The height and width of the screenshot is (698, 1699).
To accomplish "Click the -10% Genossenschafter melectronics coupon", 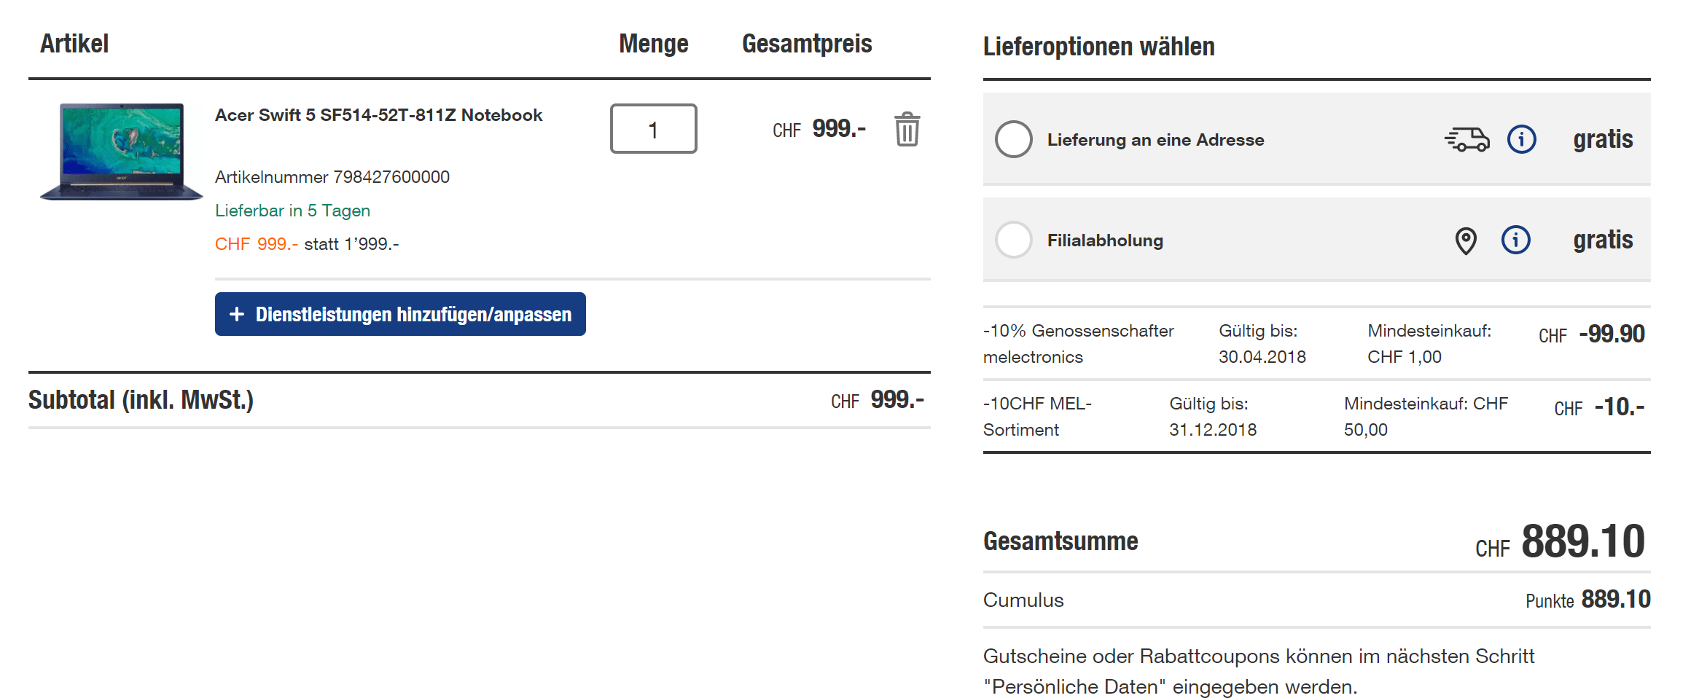I will 1078,343.
